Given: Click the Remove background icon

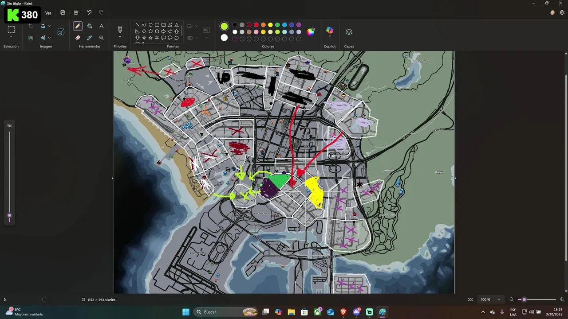Looking at the screenshot, I should pos(31,38).
